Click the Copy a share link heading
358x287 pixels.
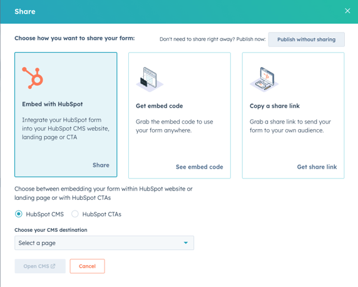(275, 106)
